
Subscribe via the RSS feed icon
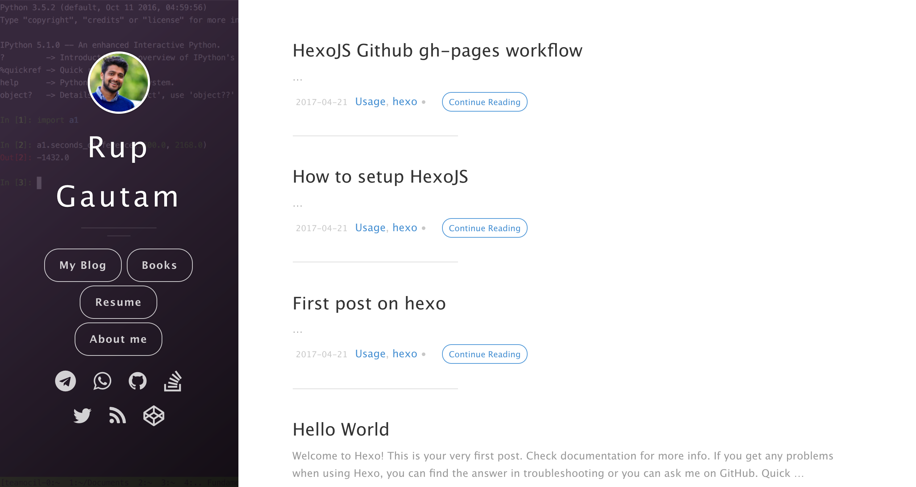117,415
